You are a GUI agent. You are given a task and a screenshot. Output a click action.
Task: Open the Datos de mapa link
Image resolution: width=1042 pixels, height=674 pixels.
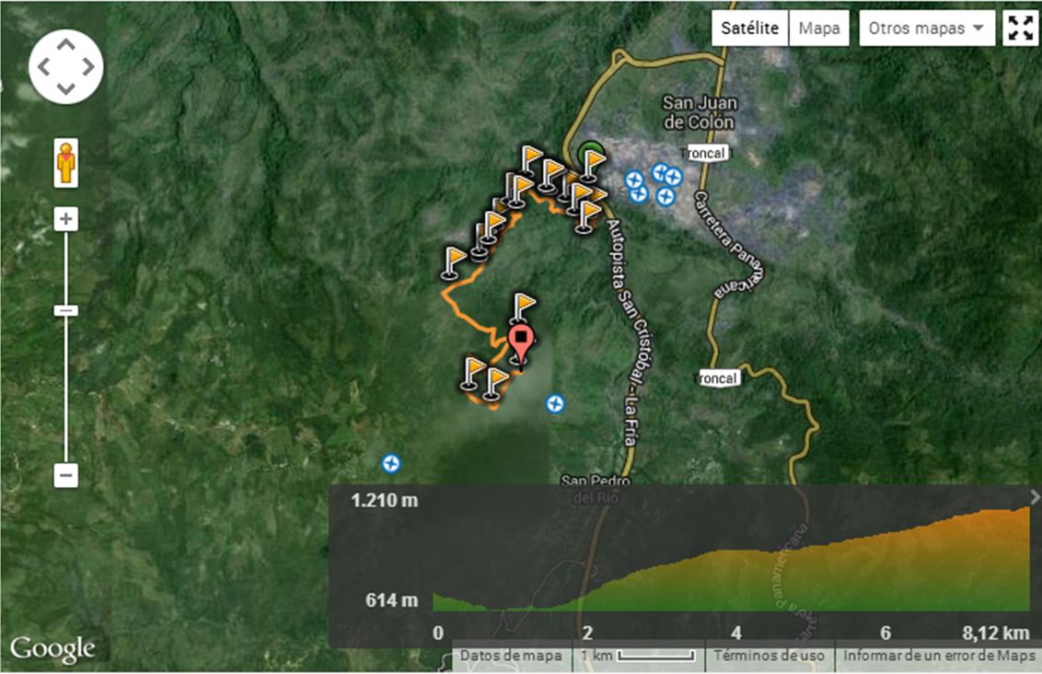point(510,656)
